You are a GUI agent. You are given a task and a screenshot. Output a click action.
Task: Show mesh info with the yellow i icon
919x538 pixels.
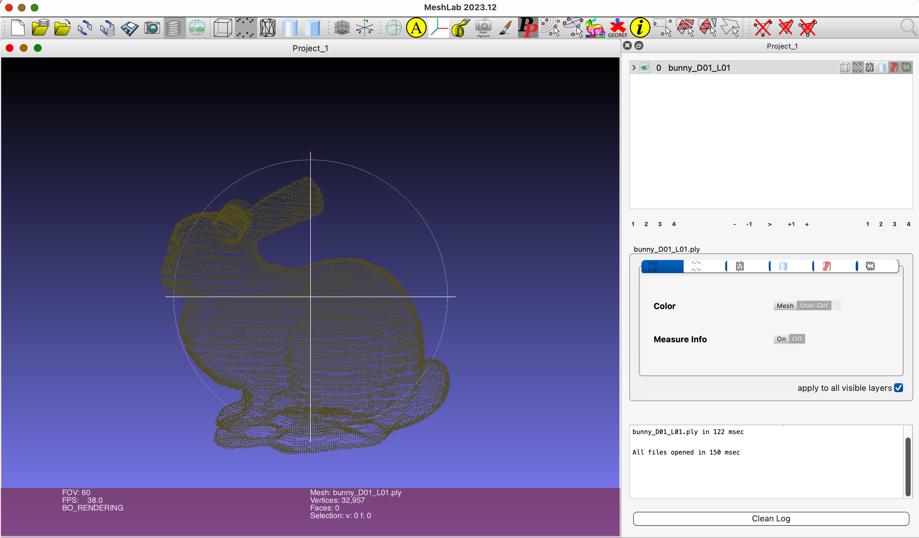point(640,28)
